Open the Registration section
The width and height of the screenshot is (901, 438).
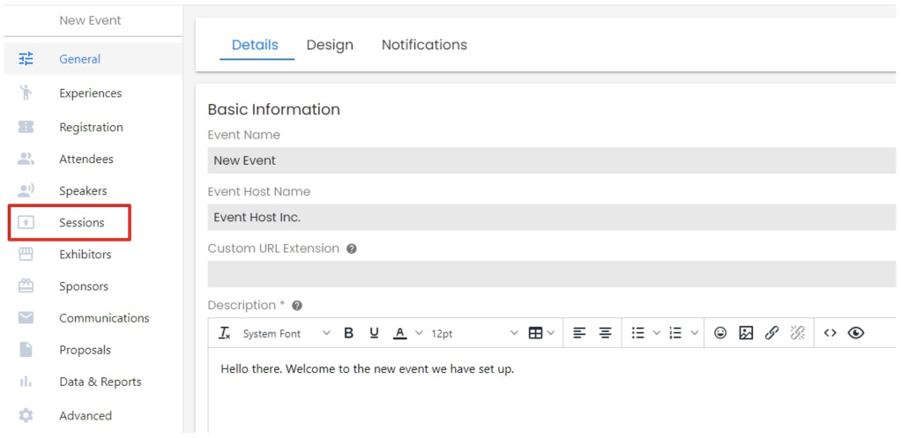pyautogui.click(x=91, y=127)
